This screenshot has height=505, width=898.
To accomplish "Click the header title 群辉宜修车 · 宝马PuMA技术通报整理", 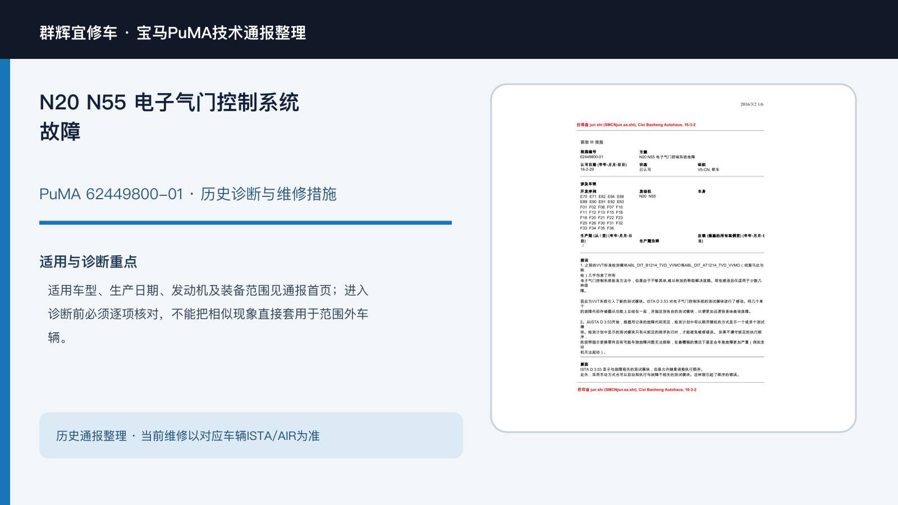I will (173, 33).
